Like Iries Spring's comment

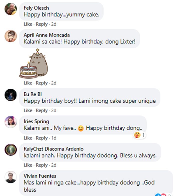click(x=28, y=138)
